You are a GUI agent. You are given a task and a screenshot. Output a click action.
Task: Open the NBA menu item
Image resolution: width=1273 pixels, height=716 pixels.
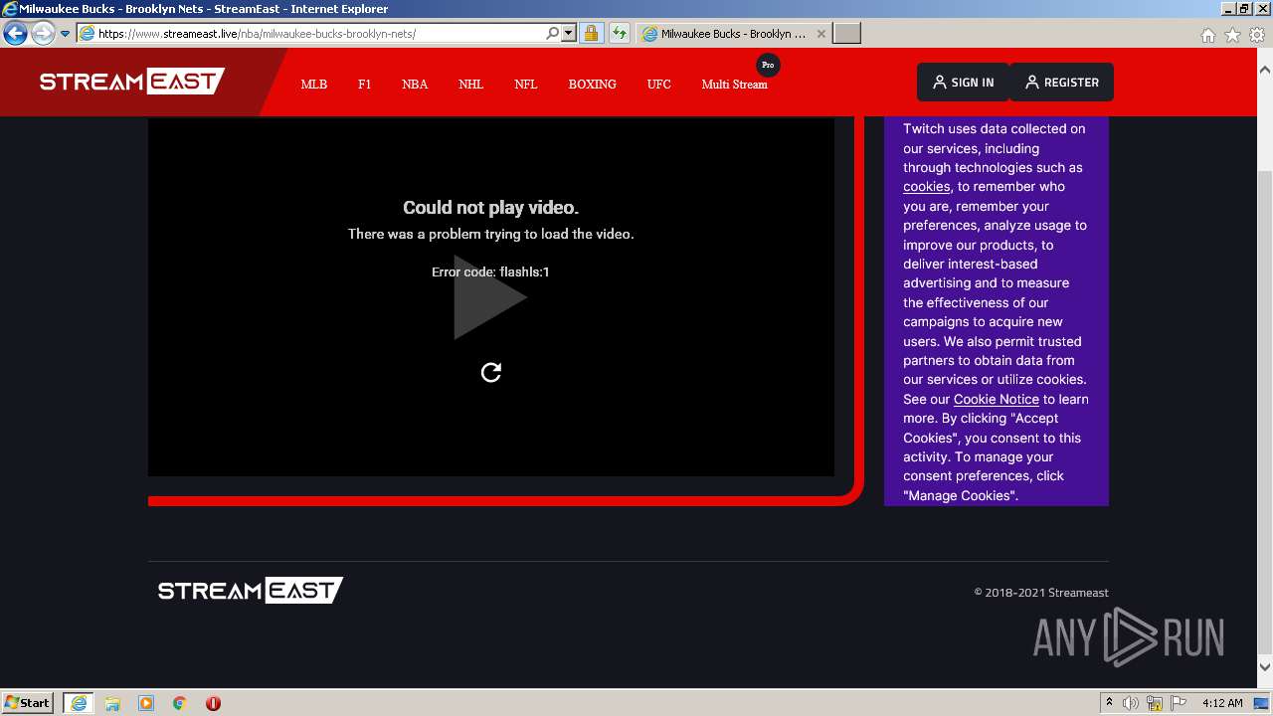(415, 85)
